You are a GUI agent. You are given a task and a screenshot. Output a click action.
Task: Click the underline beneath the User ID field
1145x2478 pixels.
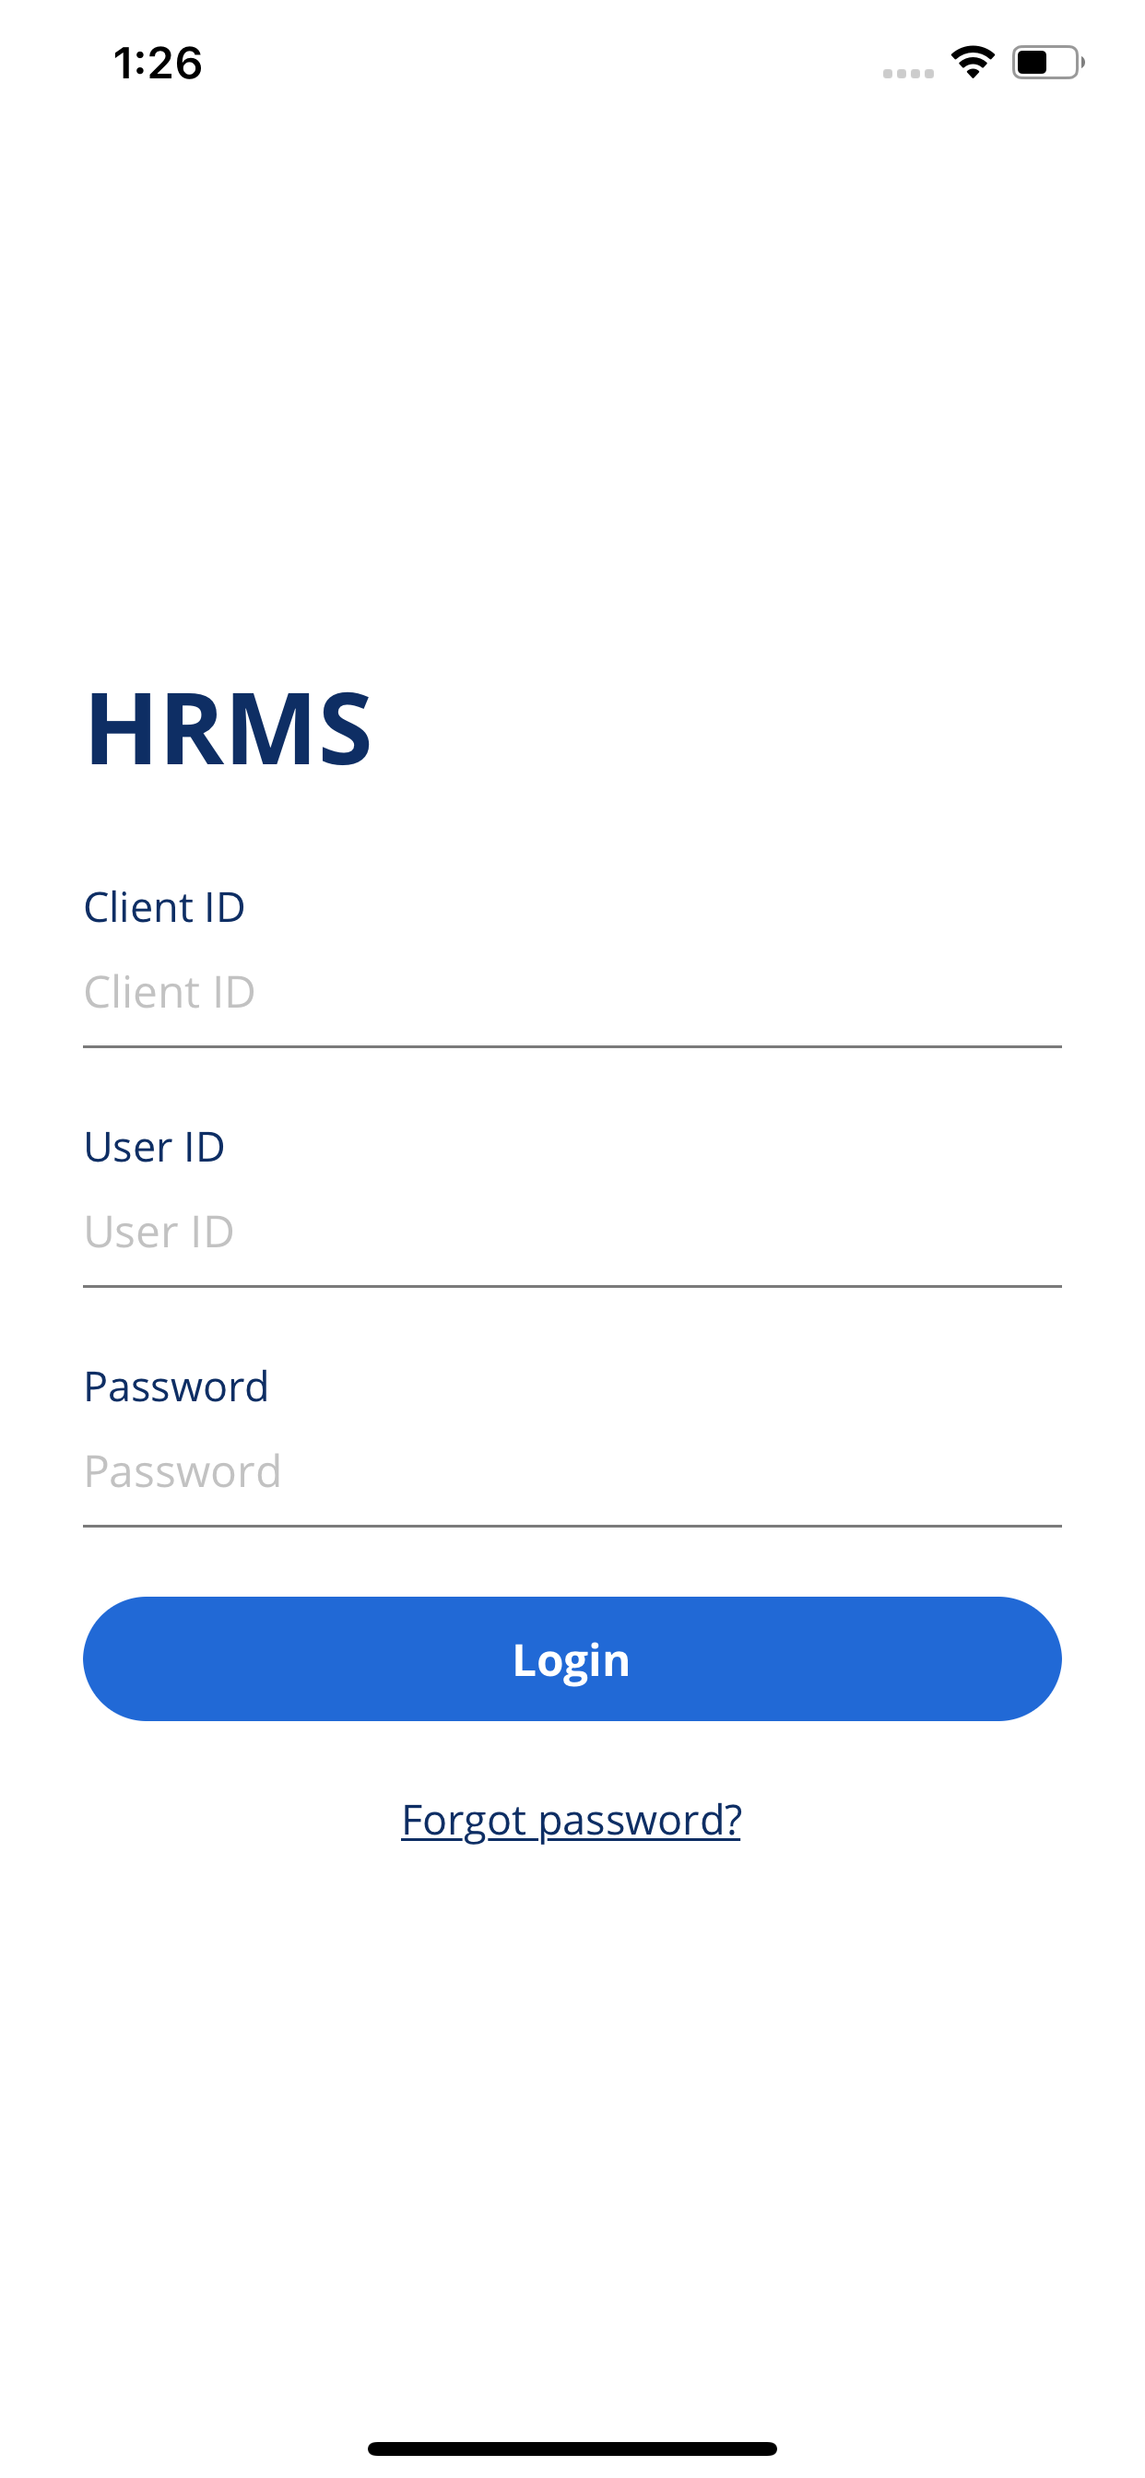[x=572, y=1286]
